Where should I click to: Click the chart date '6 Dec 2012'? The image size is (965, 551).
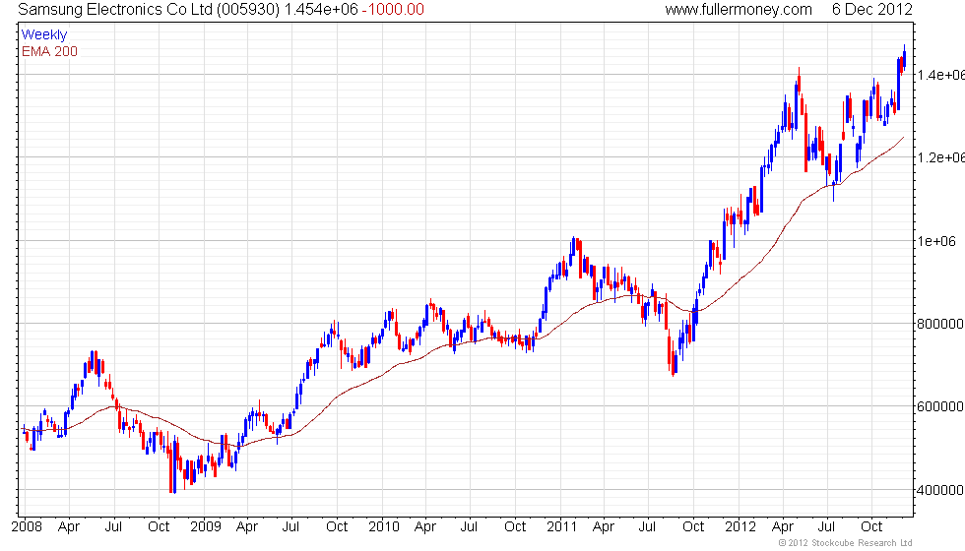click(x=871, y=9)
